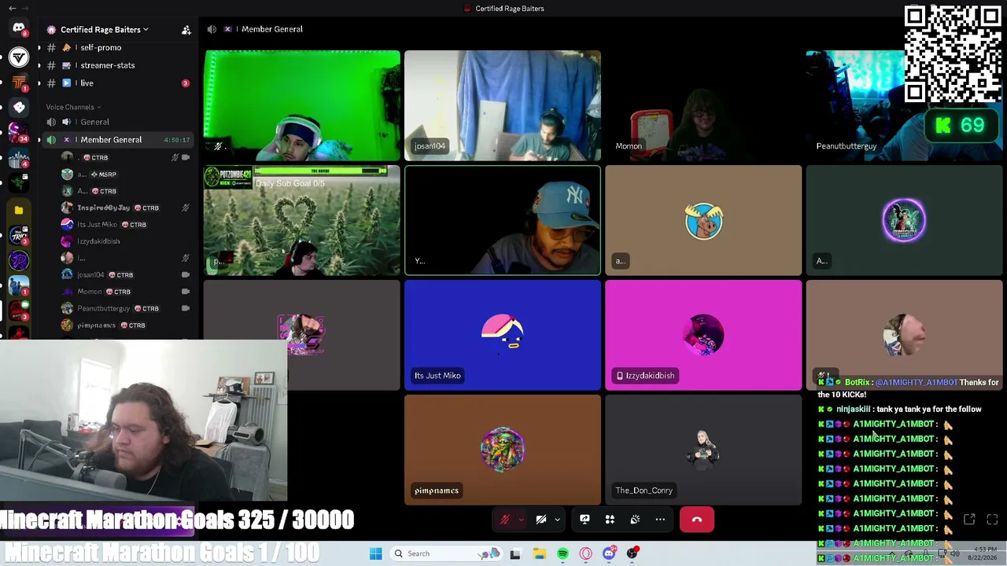This screenshot has width=1007, height=566.
Task: Focus the pimpnames avatar tile
Action: (x=503, y=450)
